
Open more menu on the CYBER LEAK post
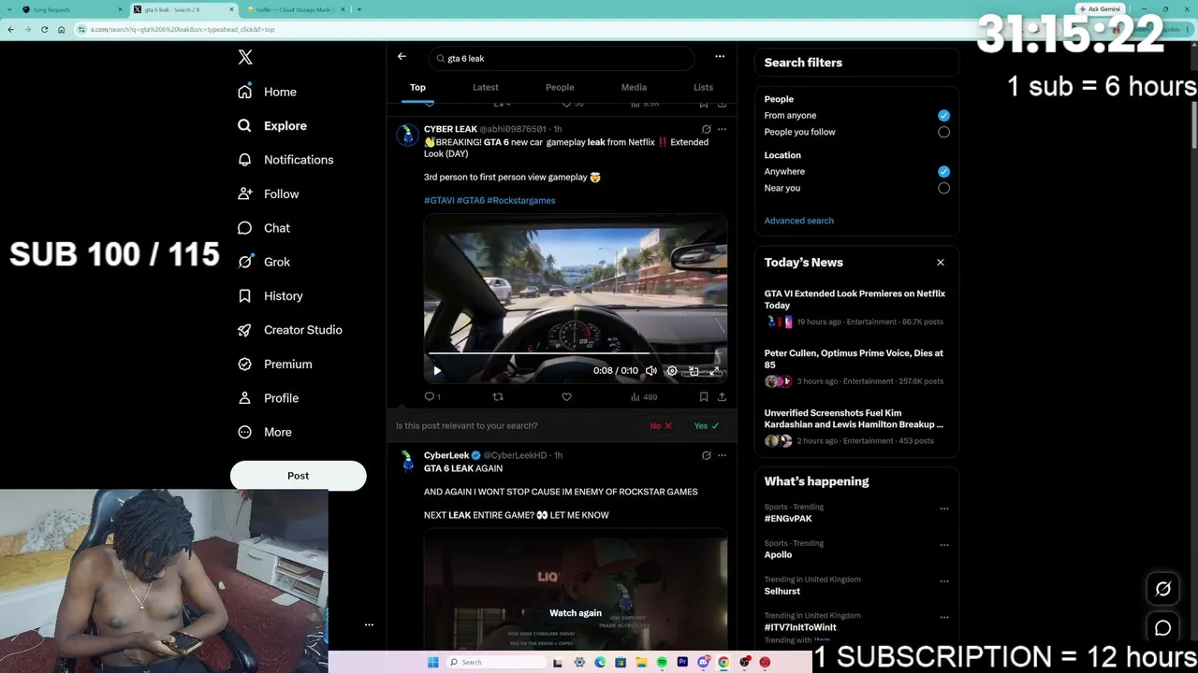click(721, 129)
